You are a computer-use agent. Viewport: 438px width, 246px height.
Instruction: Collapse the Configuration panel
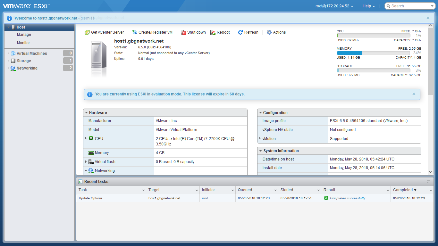(261, 113)
